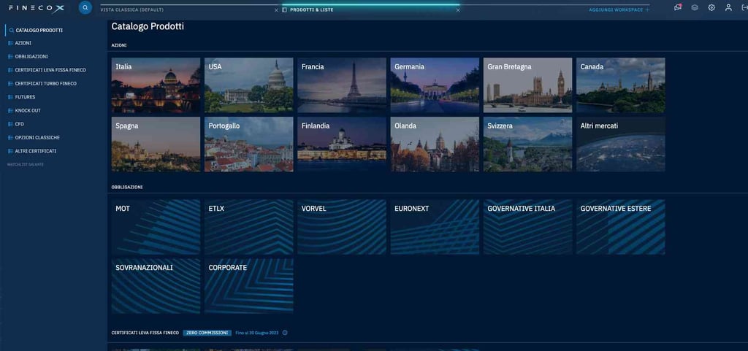Open settings via the gear icon
The height and width of the screenshot is (351, 748).
711,8
